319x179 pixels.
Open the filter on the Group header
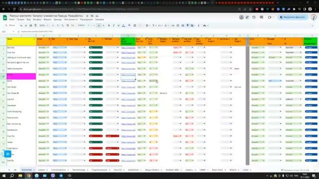pyautogui.click(x=49, y=39)
